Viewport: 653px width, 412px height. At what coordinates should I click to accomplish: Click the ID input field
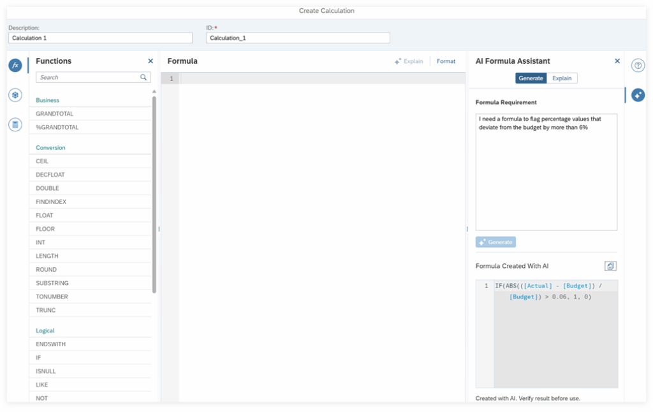[298, 38]
